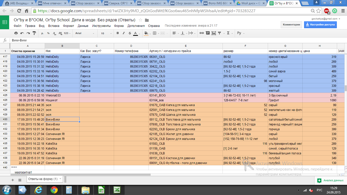Select the paint format roller tool

pos(34,33)
